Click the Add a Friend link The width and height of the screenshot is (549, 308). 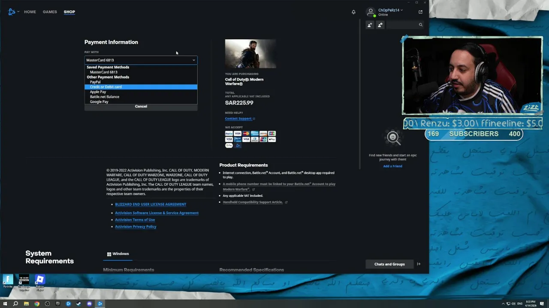coord(392,166)
